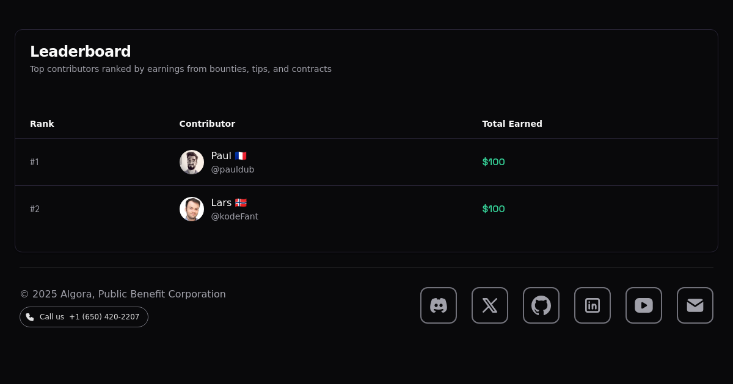Image resolution: width=733 pixels, height=384 pixels.
Task: Click Paul's avatar photo
Action: 191,162
